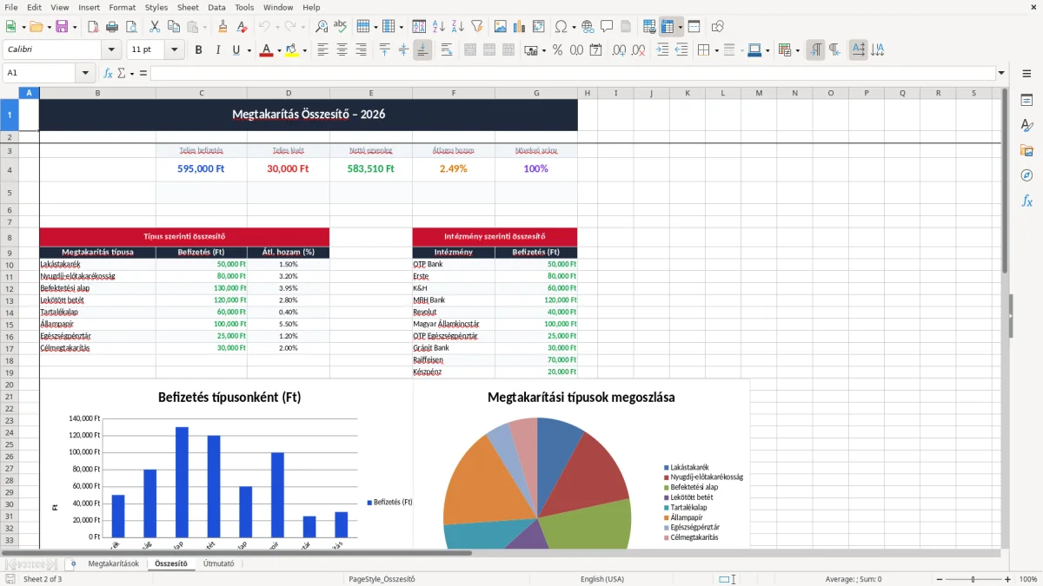This screenshot has width=1043, height=586.
Task: Open the sidebar Gallery panel
Action: click(x=1026, y=150)
